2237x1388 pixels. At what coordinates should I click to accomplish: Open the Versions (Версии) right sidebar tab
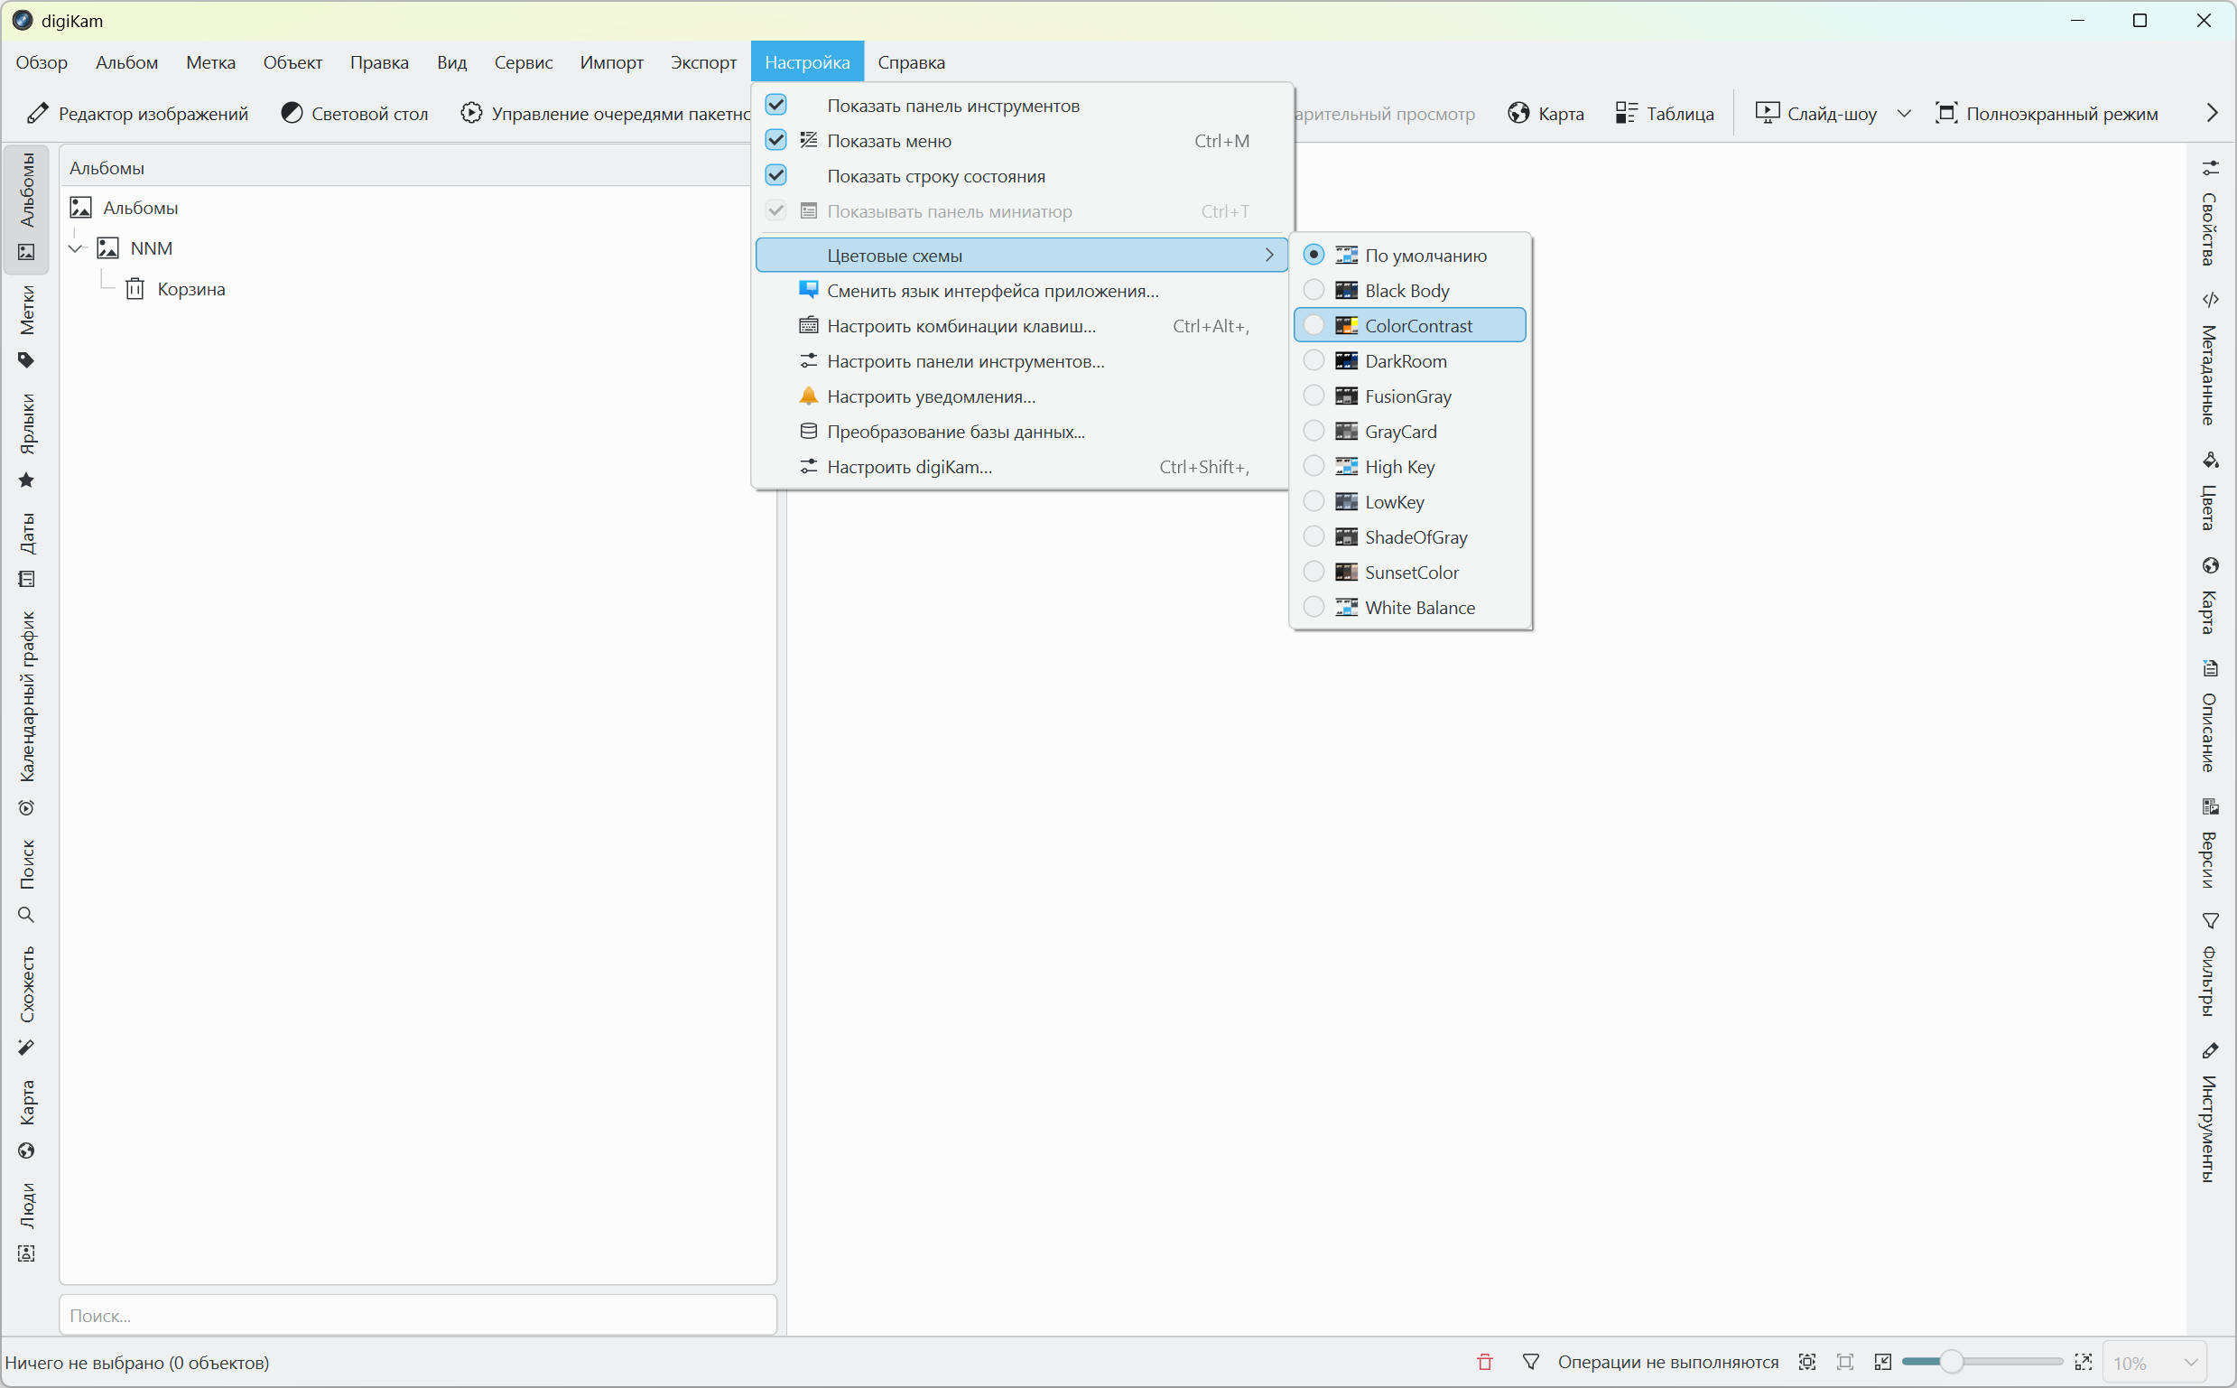pyautogui.click(x=2211, y=843)
